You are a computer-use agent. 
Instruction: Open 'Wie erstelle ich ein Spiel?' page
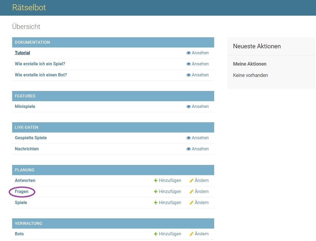(40, 64)
